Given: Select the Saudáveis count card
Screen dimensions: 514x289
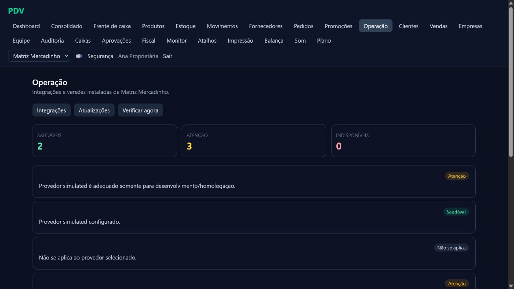Looking at the screenshot, I should coord(104,140).
